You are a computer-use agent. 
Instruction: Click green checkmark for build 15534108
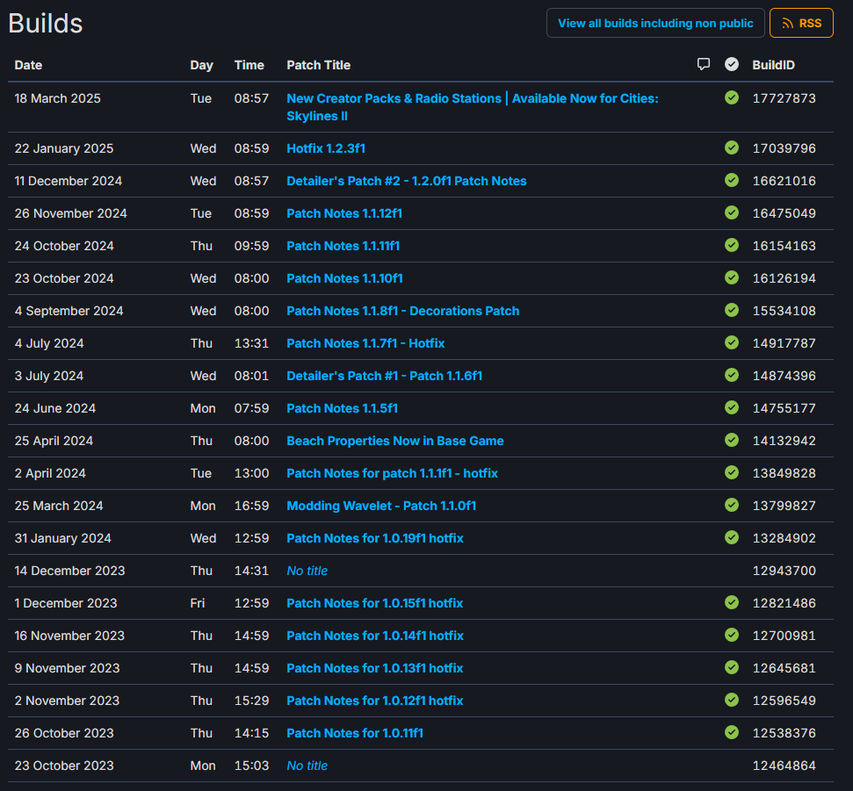(x=732, y=311)
